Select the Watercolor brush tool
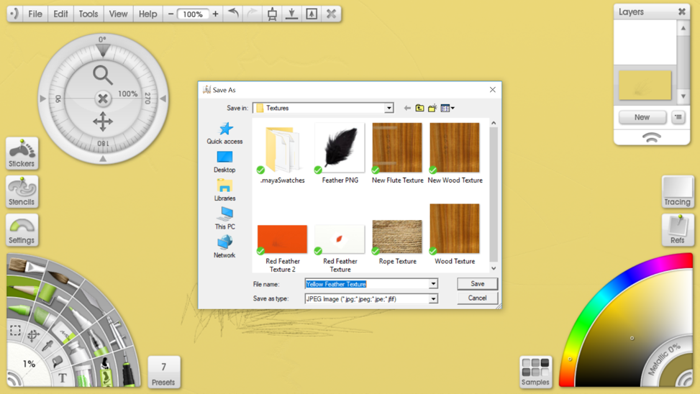This screenshot has width=700, height=394. (63, 280)
